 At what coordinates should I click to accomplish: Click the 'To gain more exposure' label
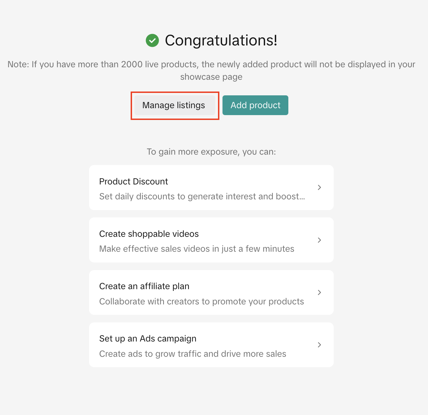pyautogui.click(x=211, y=152)
